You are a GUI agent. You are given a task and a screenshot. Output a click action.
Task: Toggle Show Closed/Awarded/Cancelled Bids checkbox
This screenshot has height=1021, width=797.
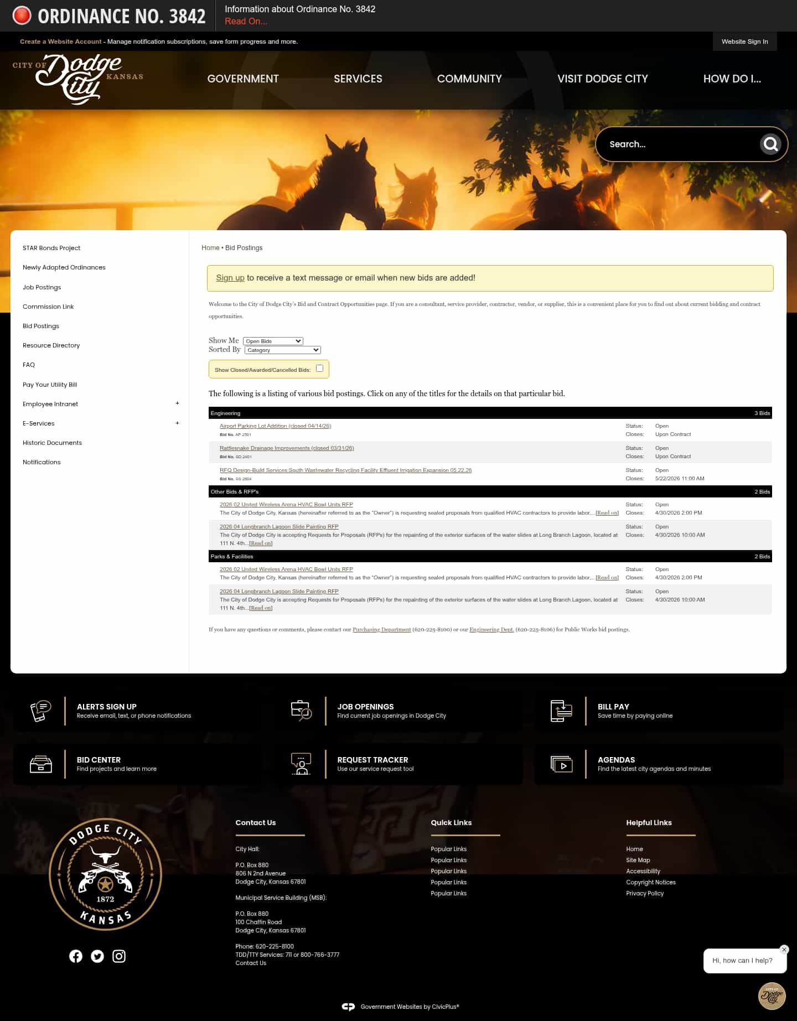[x=319, y=369]
